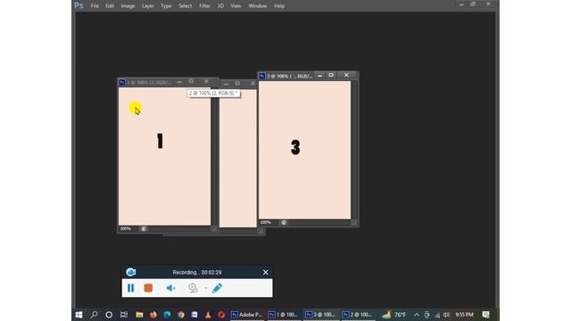
Task: Open the Layer menu
Action: (x=147, y=6)
